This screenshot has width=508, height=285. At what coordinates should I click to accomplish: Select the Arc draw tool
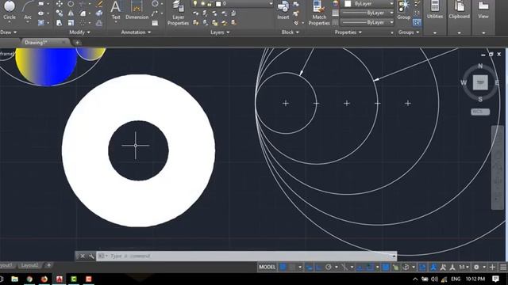[28, 9]
